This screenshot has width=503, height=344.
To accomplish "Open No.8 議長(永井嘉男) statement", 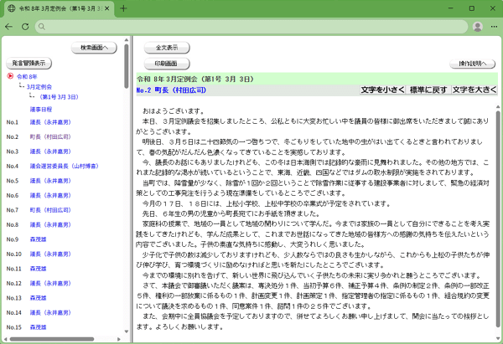I will 50,225.
